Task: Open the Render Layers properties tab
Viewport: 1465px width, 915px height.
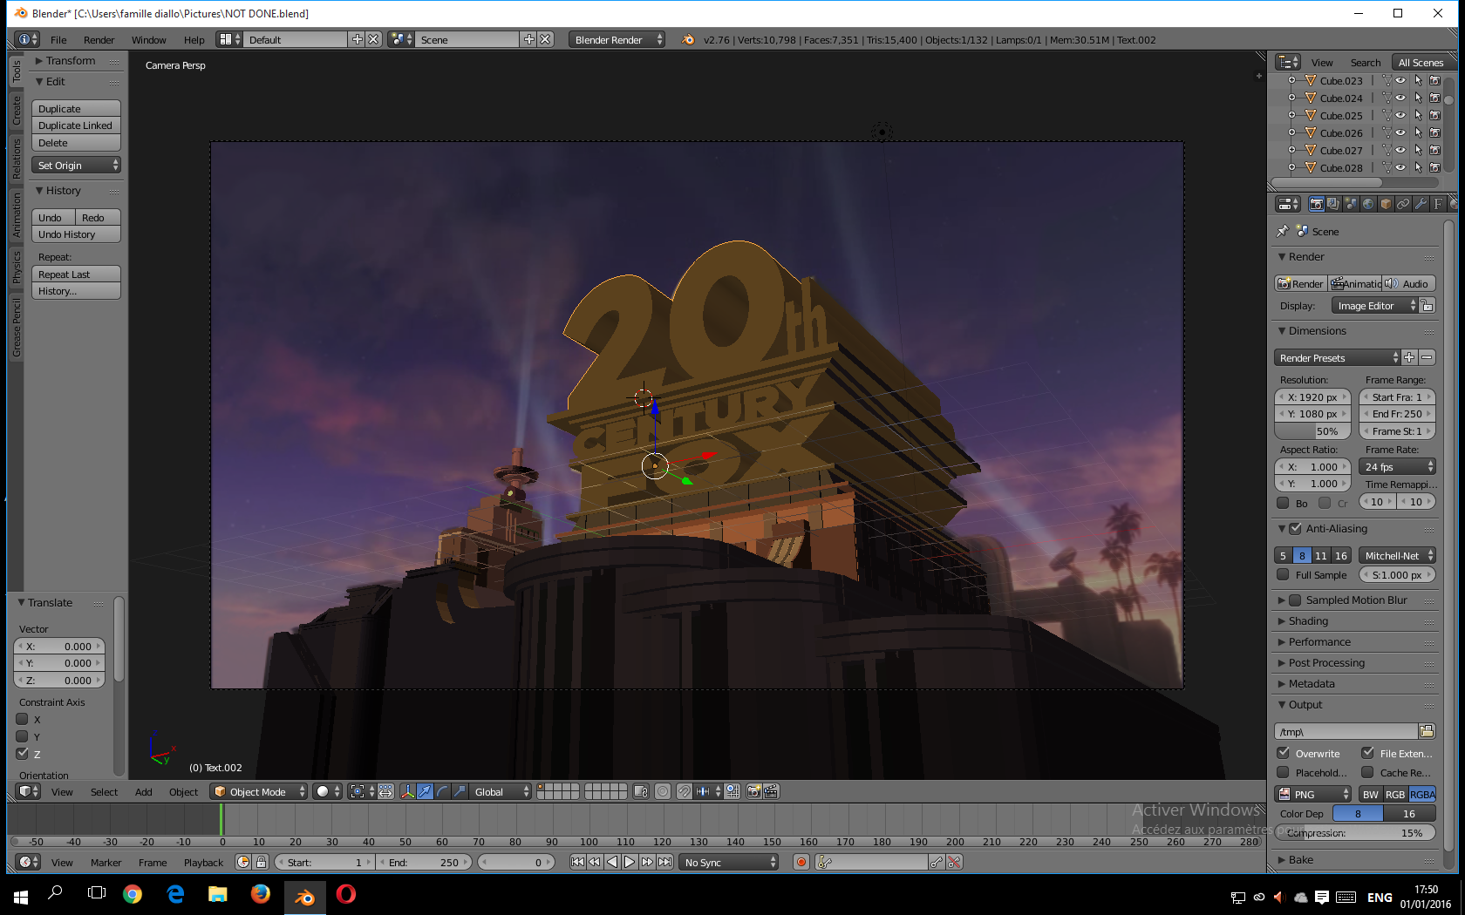Action: (x=1333, y=204)
